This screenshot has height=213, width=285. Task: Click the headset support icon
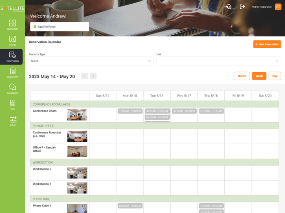pyautogui.click(x=229, y=7)
